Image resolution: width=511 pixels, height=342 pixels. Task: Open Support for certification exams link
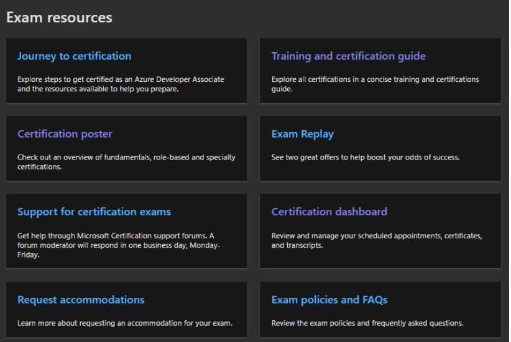(x=94, y=212)
